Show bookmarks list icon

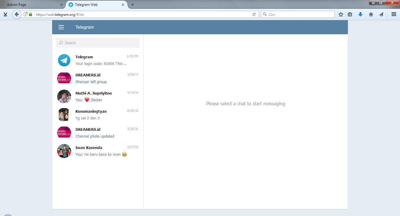(350, 14)
